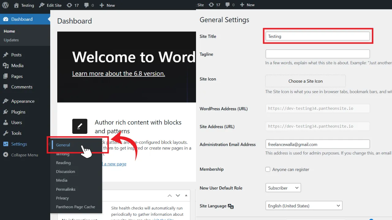This screenshot has width=392, height=220.
Task: Open the Media library menu
Action: pyautogui.click(x=17, y=65)
